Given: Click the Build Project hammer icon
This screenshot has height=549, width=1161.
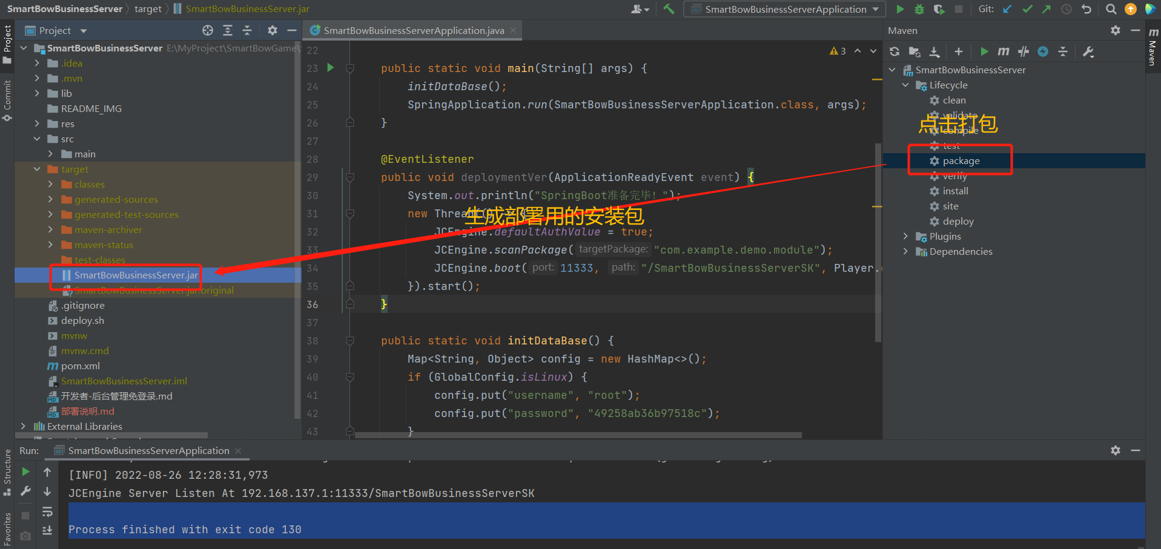Looking at the screenshot, I should click(x=669, y=9).
